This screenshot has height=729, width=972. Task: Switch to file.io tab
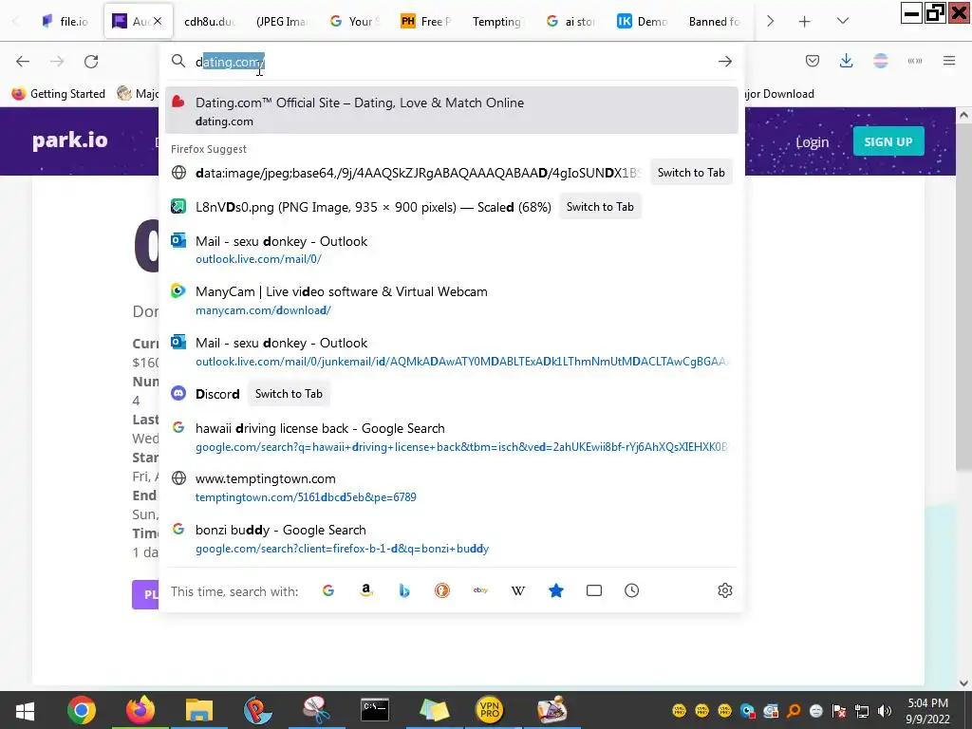[65, 22]
